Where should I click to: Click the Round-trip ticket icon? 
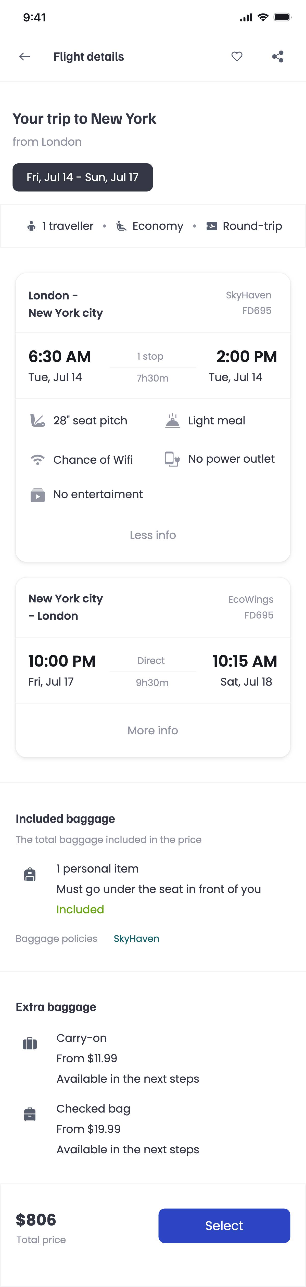coord(212,226)
